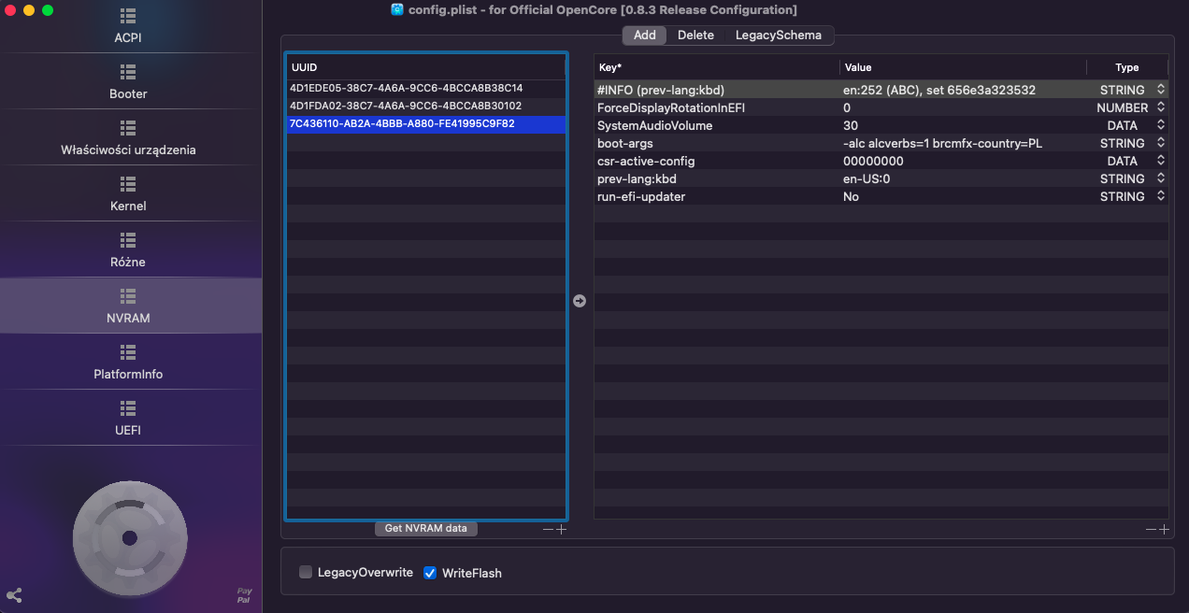The width and height of the screenshot is (1189, 613).
Task: Go to the Właściwości urządzenia section
Action: click(128, 138)
